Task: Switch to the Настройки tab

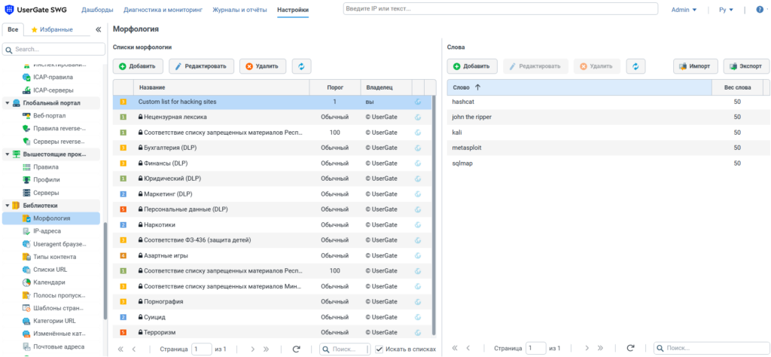Action: [x=293, y=9]
